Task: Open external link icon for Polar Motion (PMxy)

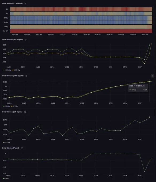Action: 22,148
